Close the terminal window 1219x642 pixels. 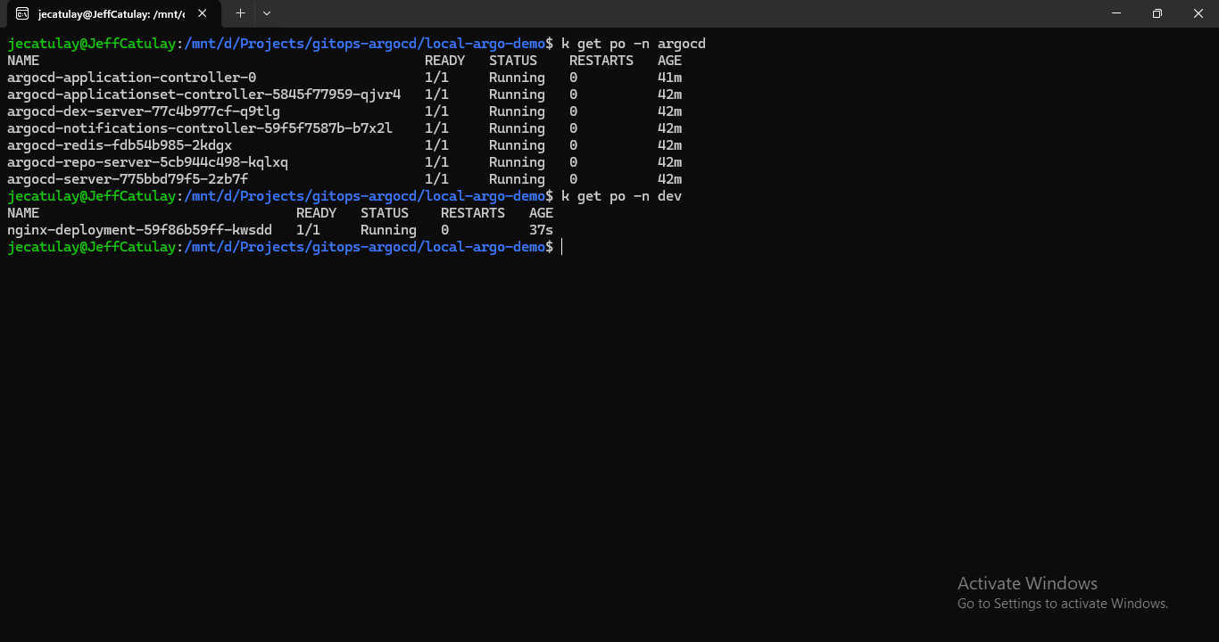[x=1198, y=13]
